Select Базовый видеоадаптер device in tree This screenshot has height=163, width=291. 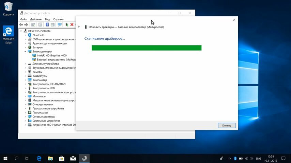(56, 59)
